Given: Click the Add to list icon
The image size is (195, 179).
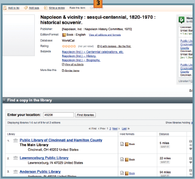Looking at the screenshot, I should [x=5, y=8].
